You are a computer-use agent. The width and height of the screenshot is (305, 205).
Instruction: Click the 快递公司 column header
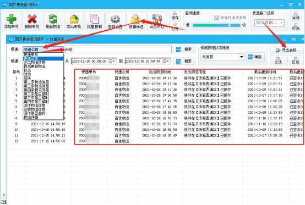(122, 72)
